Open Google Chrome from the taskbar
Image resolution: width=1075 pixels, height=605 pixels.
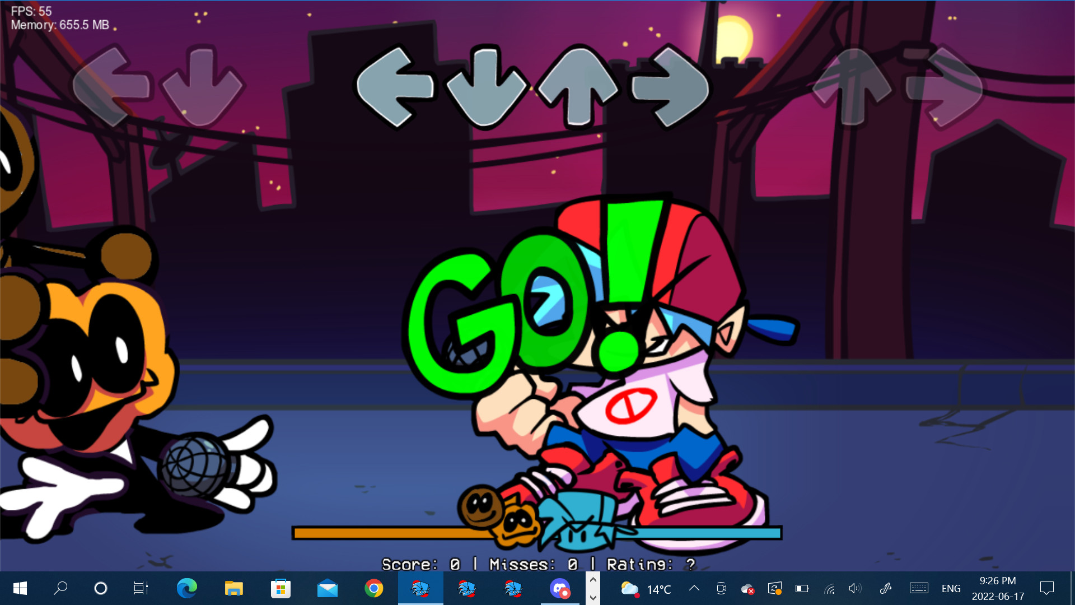point(373,588)
